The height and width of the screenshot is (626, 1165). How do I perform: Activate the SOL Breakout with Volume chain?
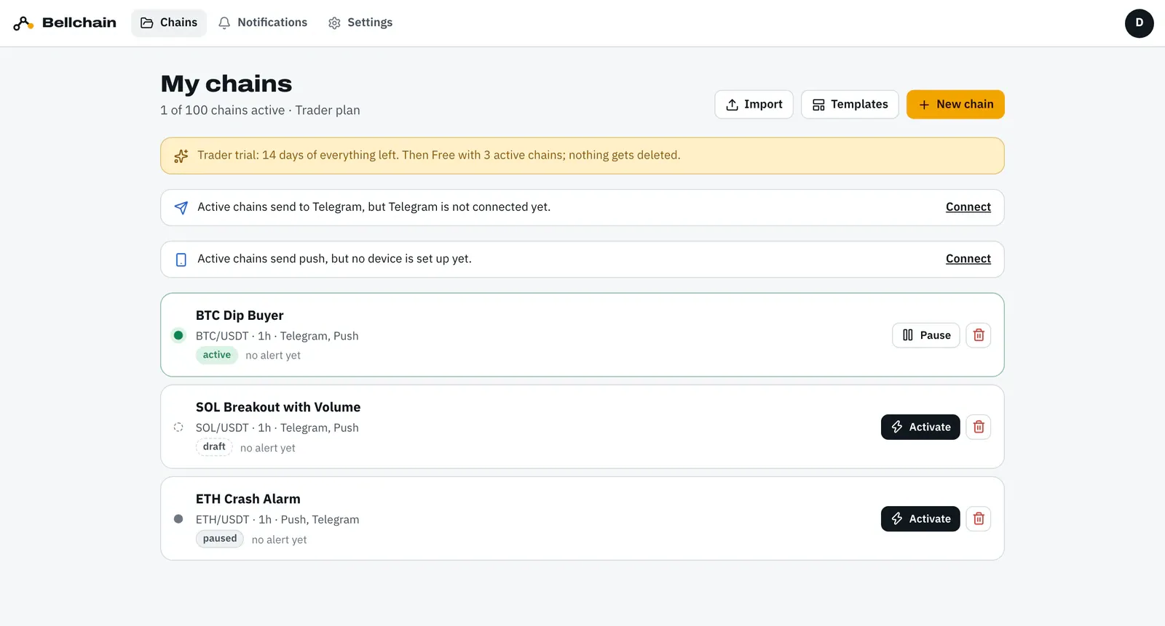coord(920,427)
